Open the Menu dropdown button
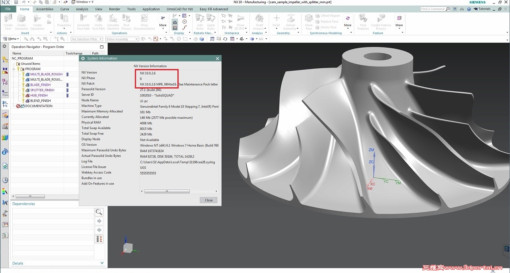Screen dimensions: 510x273 (x=11, y=39)
